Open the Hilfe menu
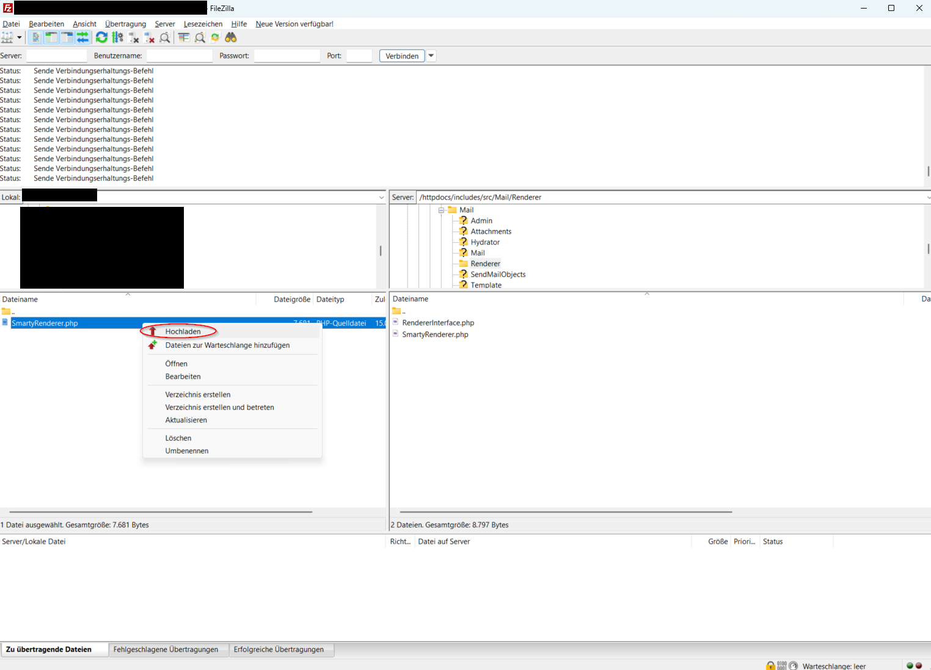 (239, 24)
